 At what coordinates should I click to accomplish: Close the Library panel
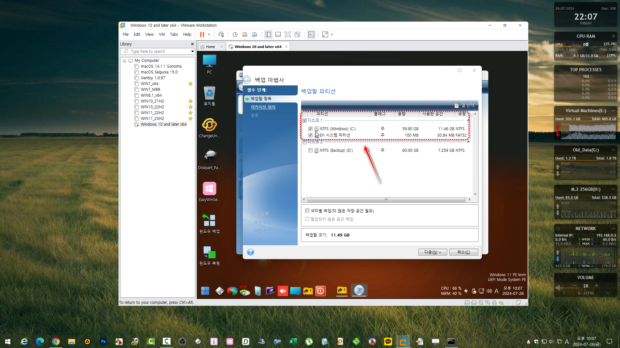[x=192, y=44]
